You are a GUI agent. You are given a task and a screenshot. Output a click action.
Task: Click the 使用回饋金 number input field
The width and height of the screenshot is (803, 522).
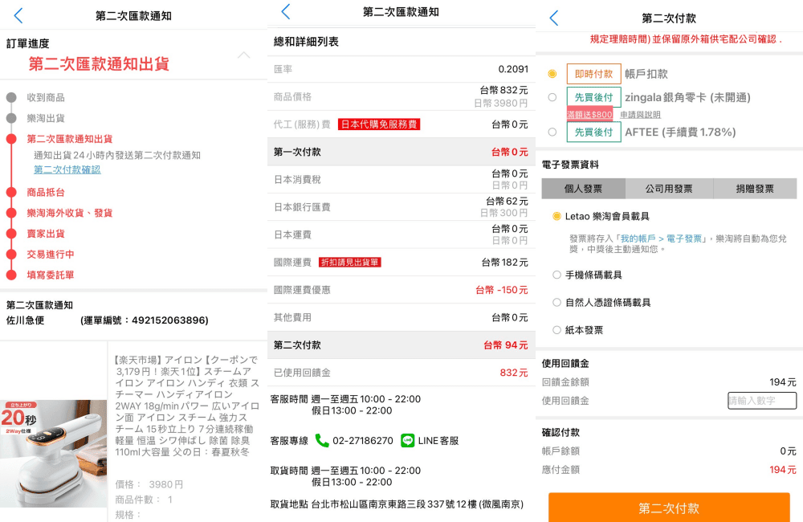coord(761,401)
